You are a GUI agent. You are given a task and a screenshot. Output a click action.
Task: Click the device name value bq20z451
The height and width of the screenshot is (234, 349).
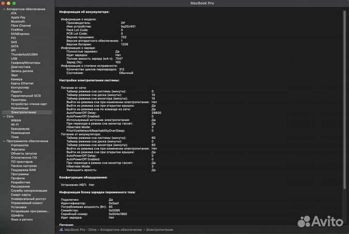coord(128,26)
